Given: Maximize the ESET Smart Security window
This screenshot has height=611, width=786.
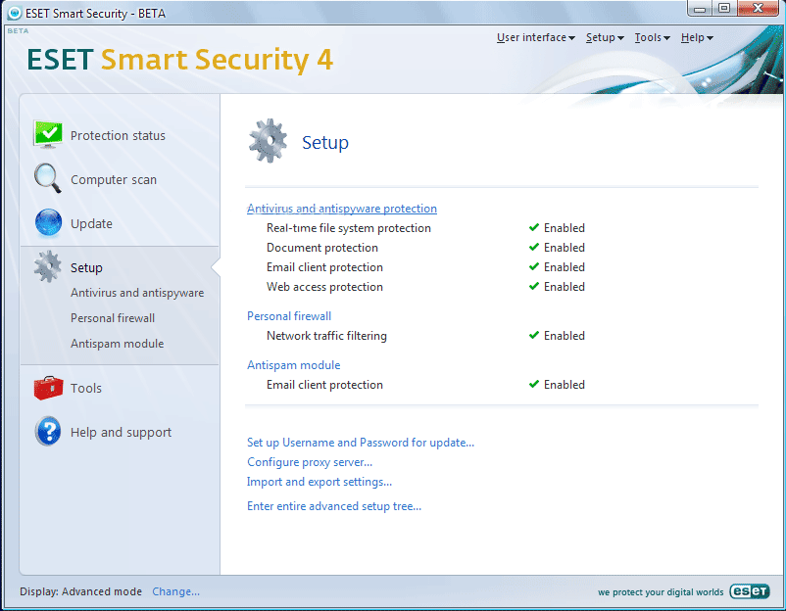Looking at the screenshot, I should (724, 9).
